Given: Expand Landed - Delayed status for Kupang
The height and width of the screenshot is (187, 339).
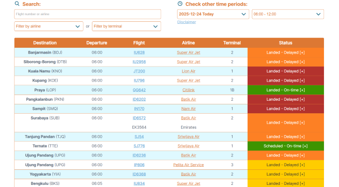Looking at the screenshot, I should (x=286, y=81).
